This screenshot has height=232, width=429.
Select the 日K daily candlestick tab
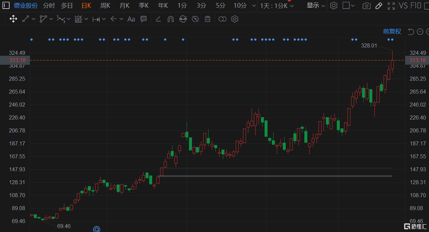(x=86, y=6)
